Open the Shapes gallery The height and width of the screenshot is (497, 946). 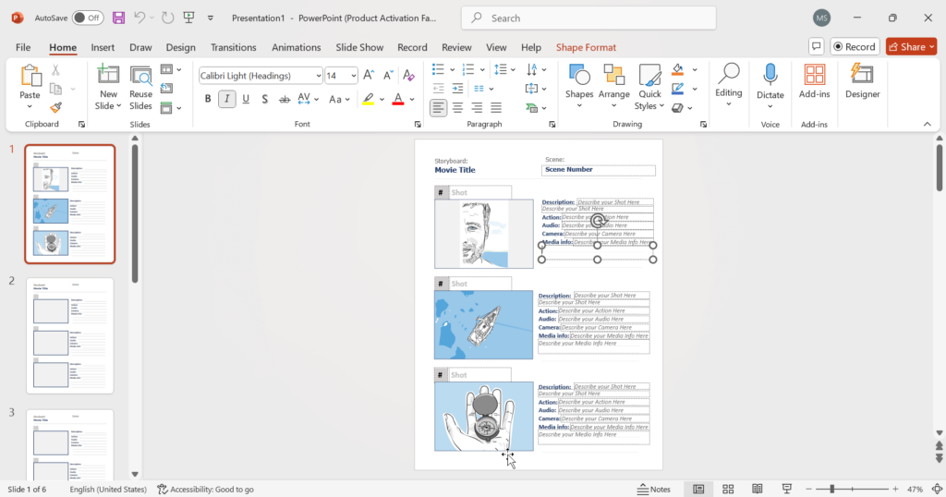579,81
